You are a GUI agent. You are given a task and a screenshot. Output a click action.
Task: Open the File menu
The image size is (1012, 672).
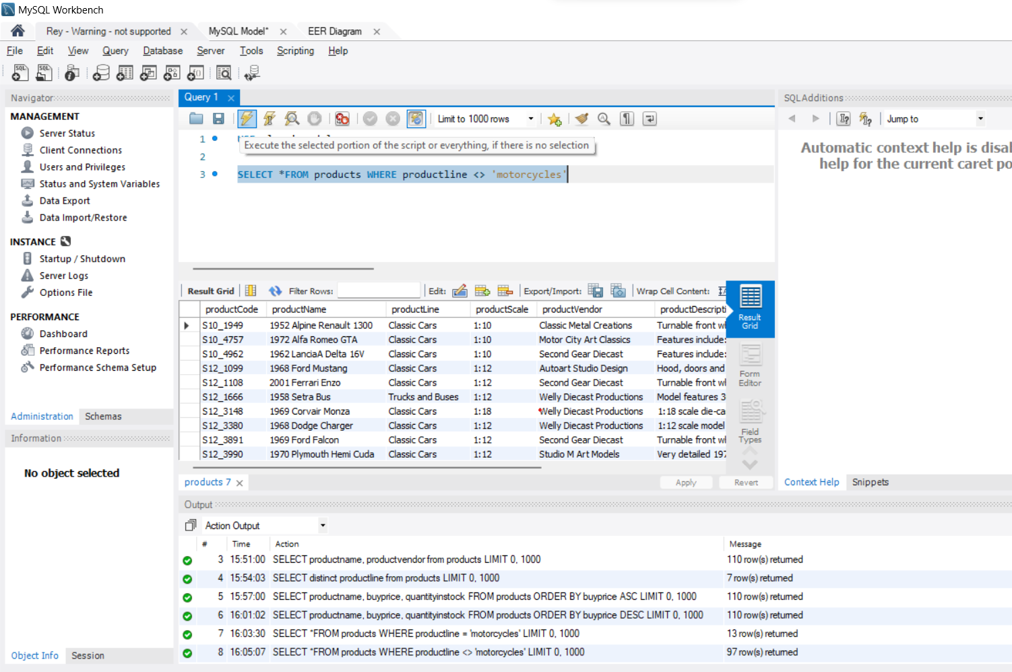coord(15,51)
